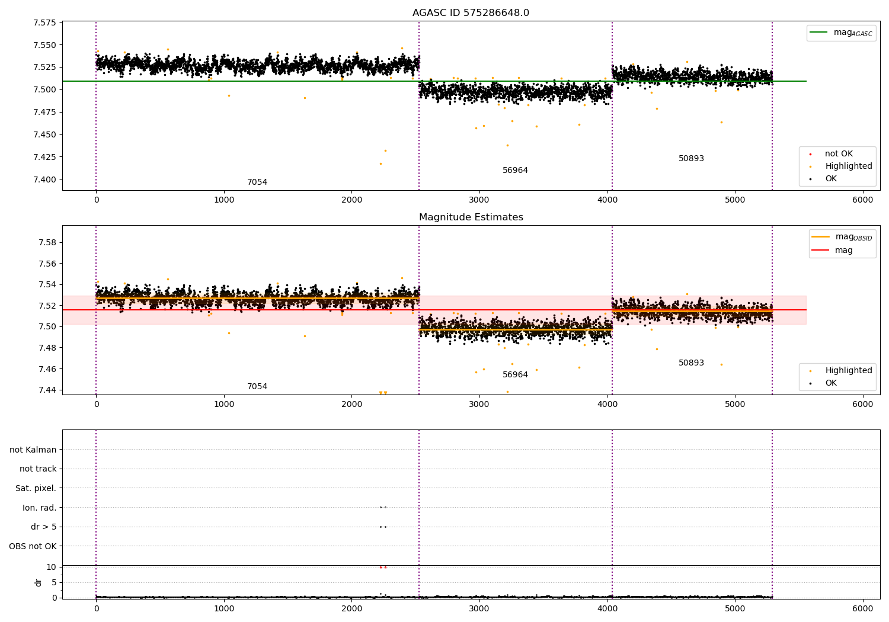Click the 7.500 y-axis tick label

coord(44,90)
